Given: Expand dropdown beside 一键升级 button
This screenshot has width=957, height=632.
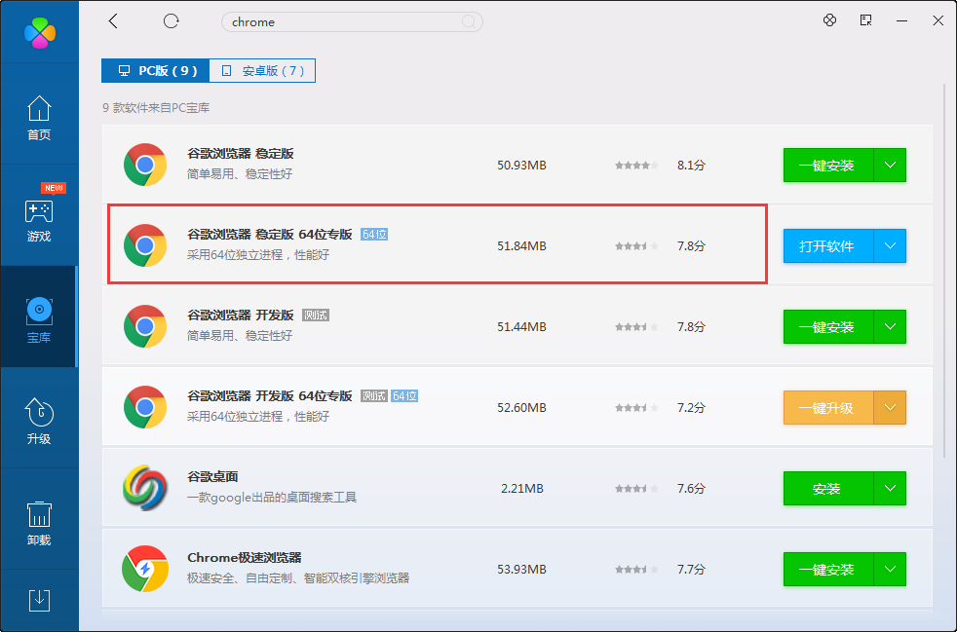Looking at the screenshot, I should pyautogui.click(x=890, y=407).
